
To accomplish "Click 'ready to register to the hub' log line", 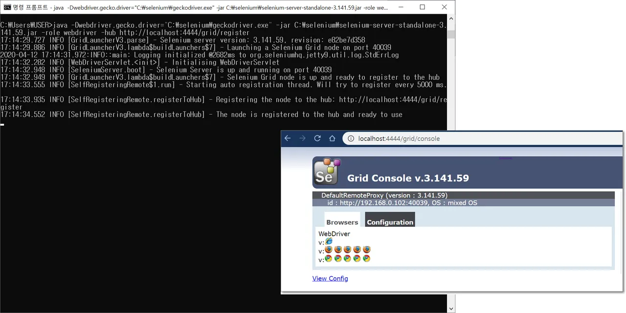I will coord(220,77).
